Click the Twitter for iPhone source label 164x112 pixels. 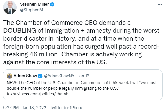(67, 107)
